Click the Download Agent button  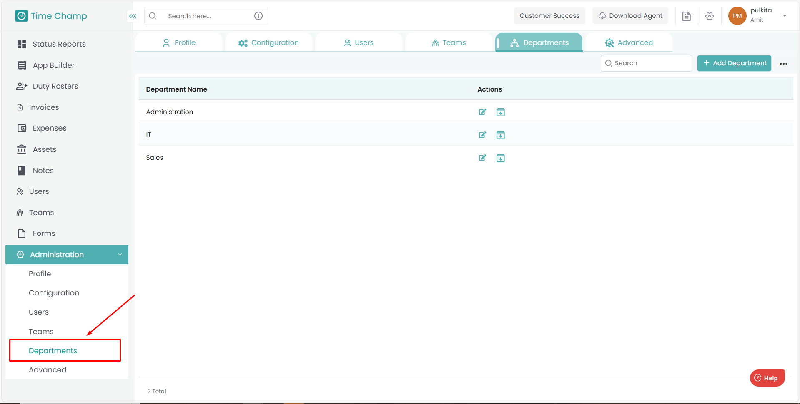point(630,16)
